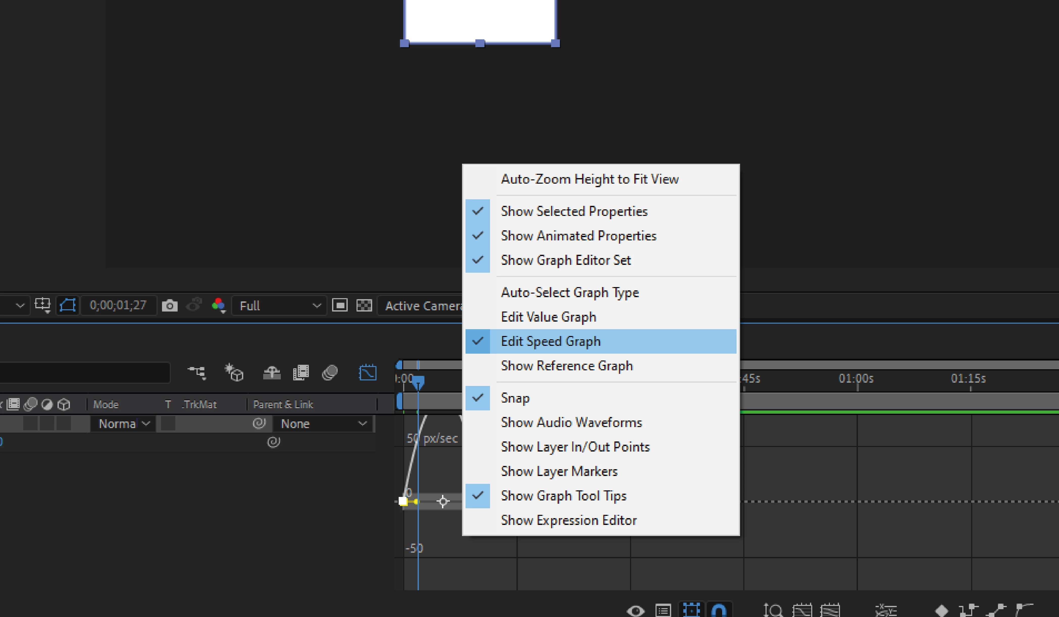Toggle the Mask and Shape Path Visibility icon

tap(68, 305)
